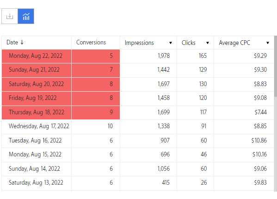Open the Average CPC column dropdown arrow
The height and width of the screenshot is (199, 277).
coord(268,43)
